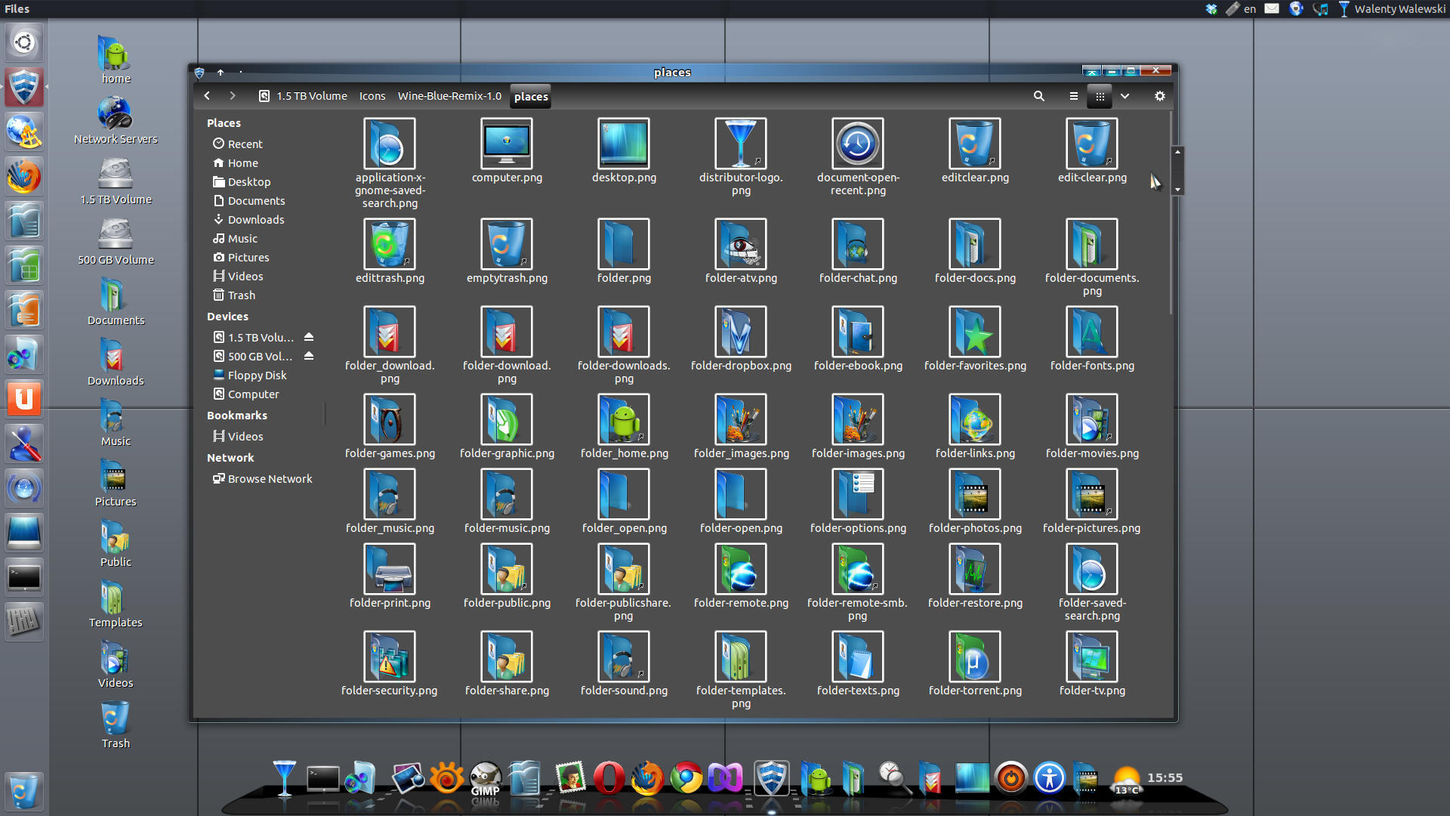Viewport: 1450px width, 816px height.
Task: Open the Icons breadcrumb
Action: pyautogui.click(x=372, y=96)
